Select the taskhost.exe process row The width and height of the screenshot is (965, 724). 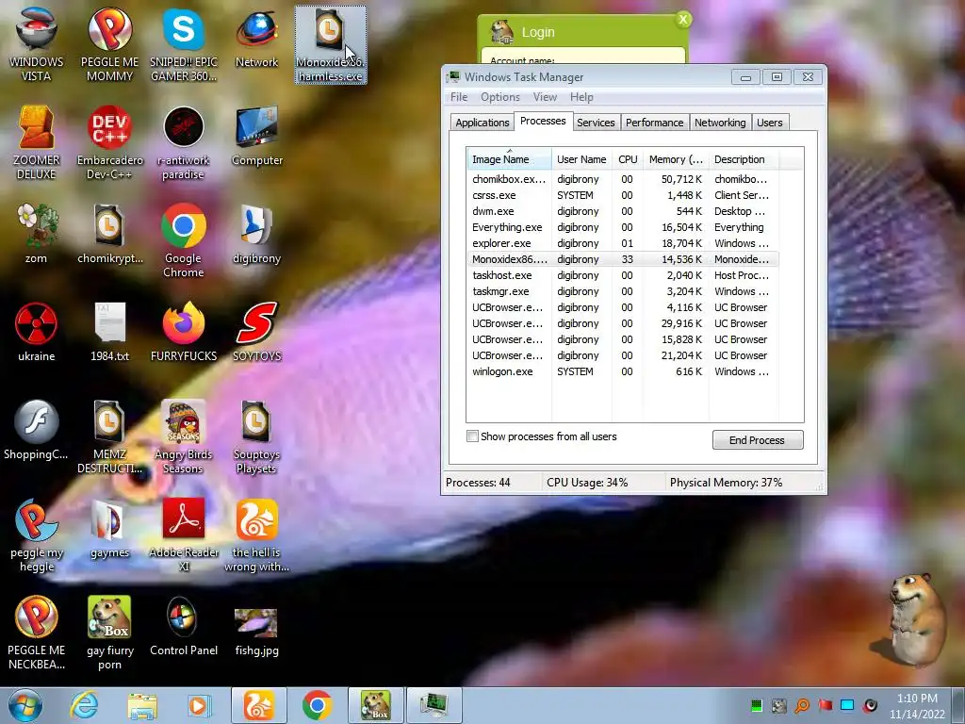(x=622, y=275)
